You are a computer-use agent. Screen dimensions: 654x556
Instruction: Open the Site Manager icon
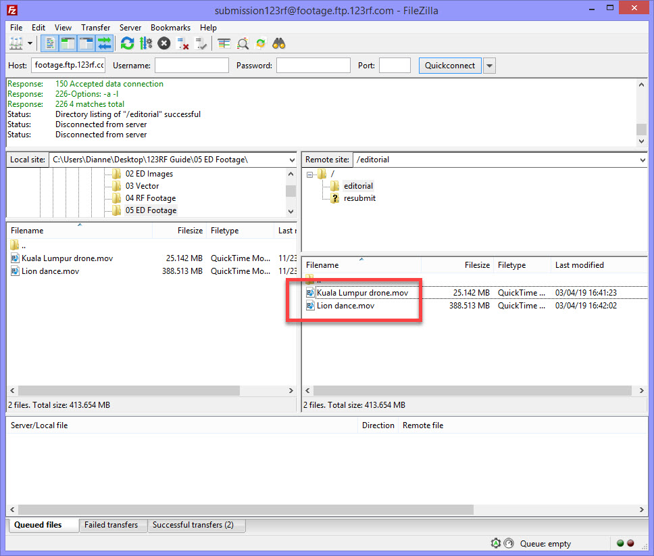[x=16, y=43]
